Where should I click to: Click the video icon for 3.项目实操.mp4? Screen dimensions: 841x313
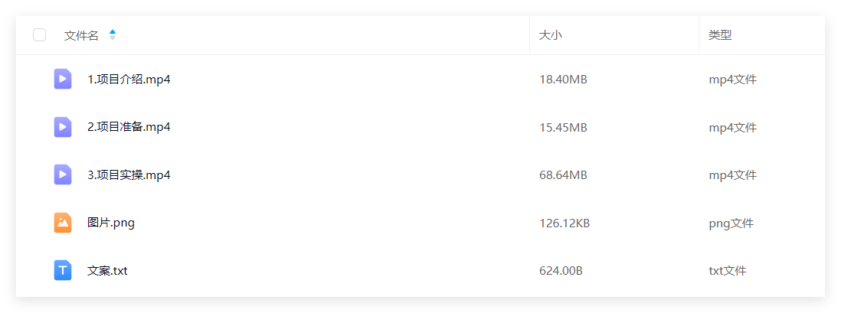pyautogui.click(x=63, y=174)
